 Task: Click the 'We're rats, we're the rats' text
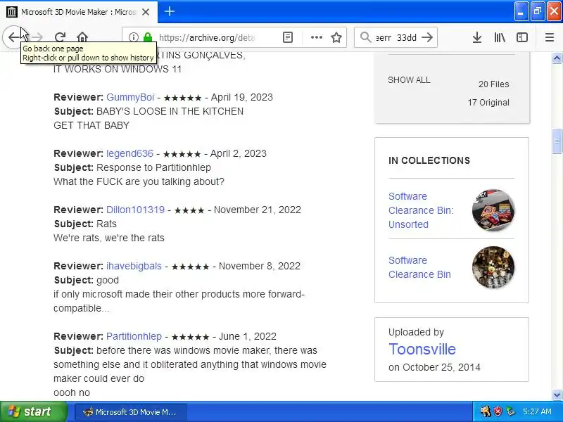coord(109,238)
